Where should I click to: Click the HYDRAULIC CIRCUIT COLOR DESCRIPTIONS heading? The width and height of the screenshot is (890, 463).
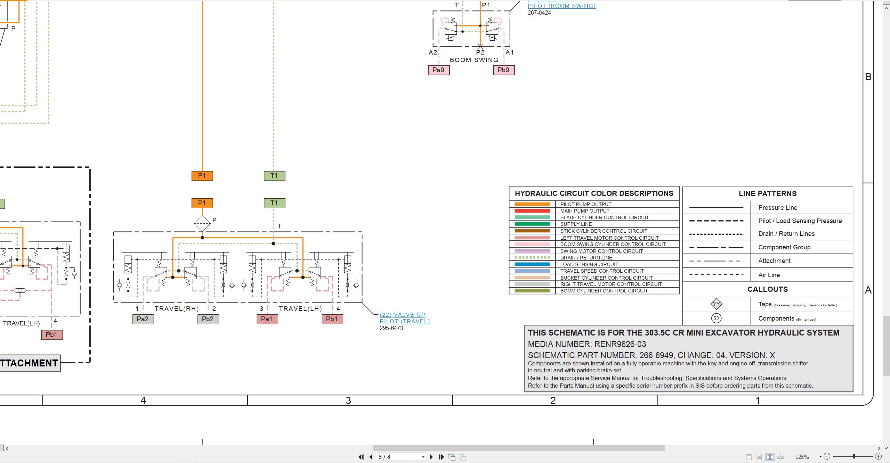point(594,193)
